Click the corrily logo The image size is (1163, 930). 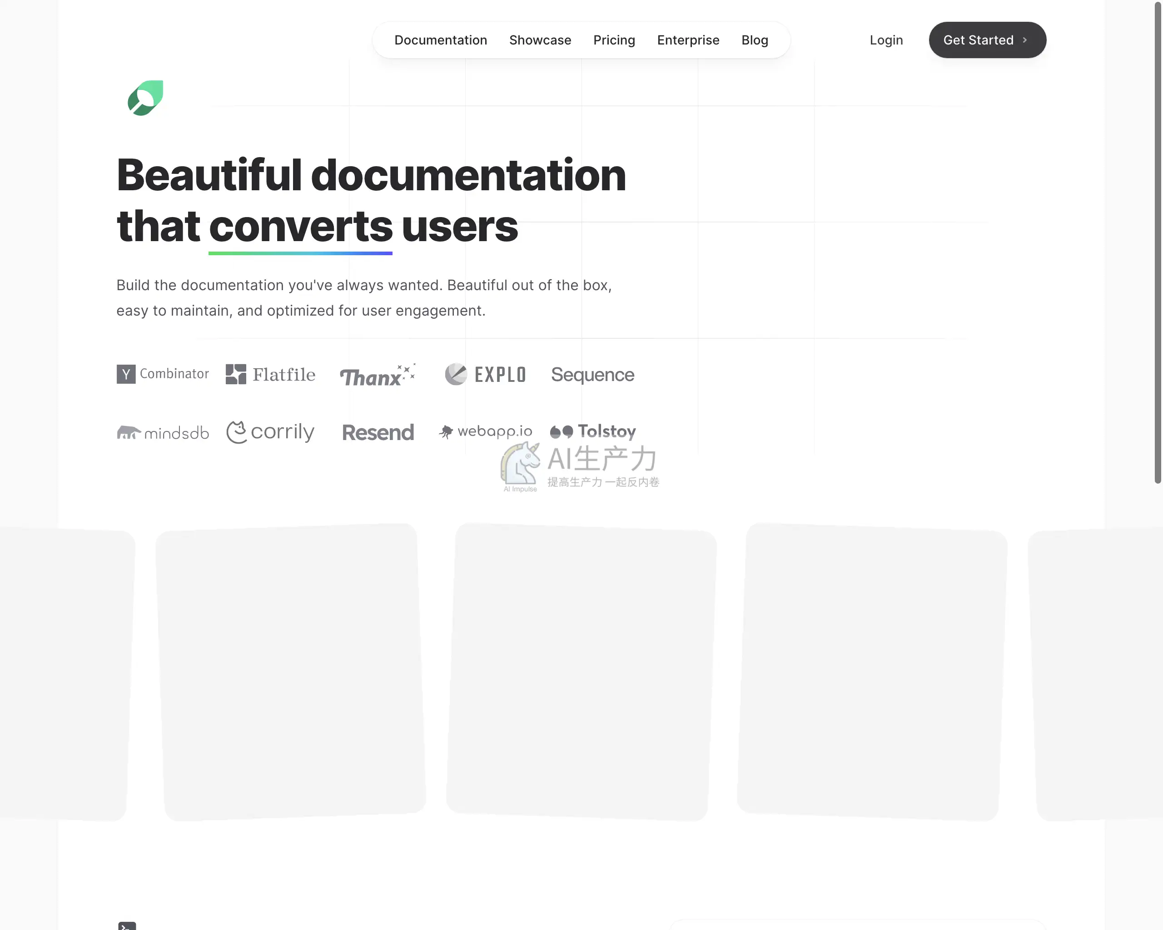[270, 432]
